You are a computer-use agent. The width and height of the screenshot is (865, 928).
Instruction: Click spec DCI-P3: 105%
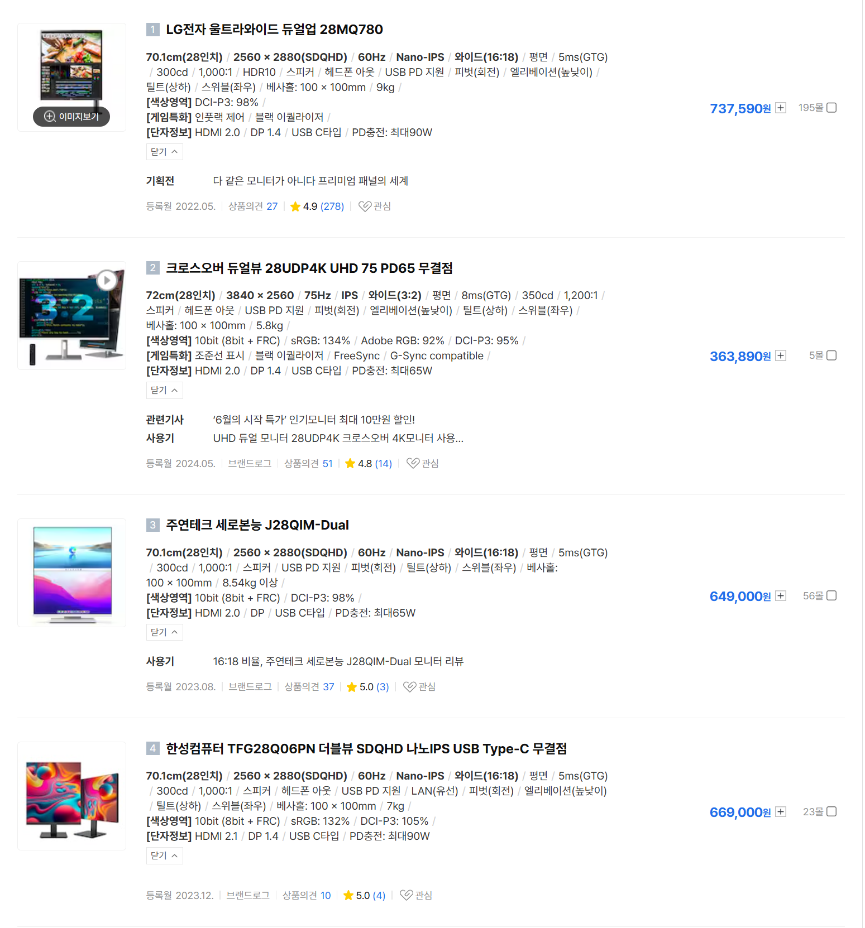(394, 821)
